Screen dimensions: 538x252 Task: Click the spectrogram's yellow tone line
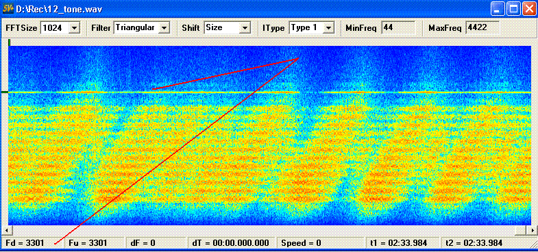(x=269, y=92)
